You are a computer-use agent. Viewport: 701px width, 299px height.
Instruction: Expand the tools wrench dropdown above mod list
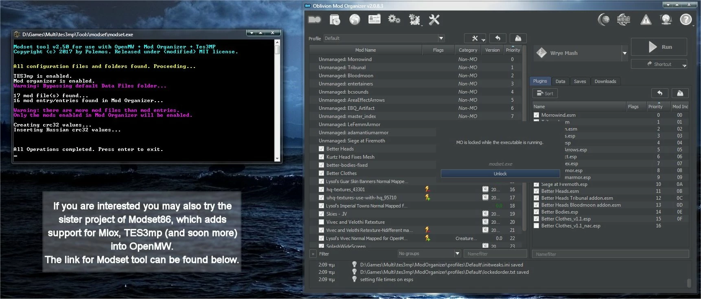483,39
